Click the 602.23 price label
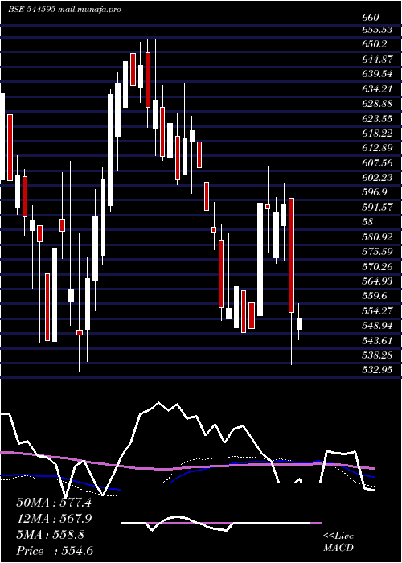 click(377, 178)
